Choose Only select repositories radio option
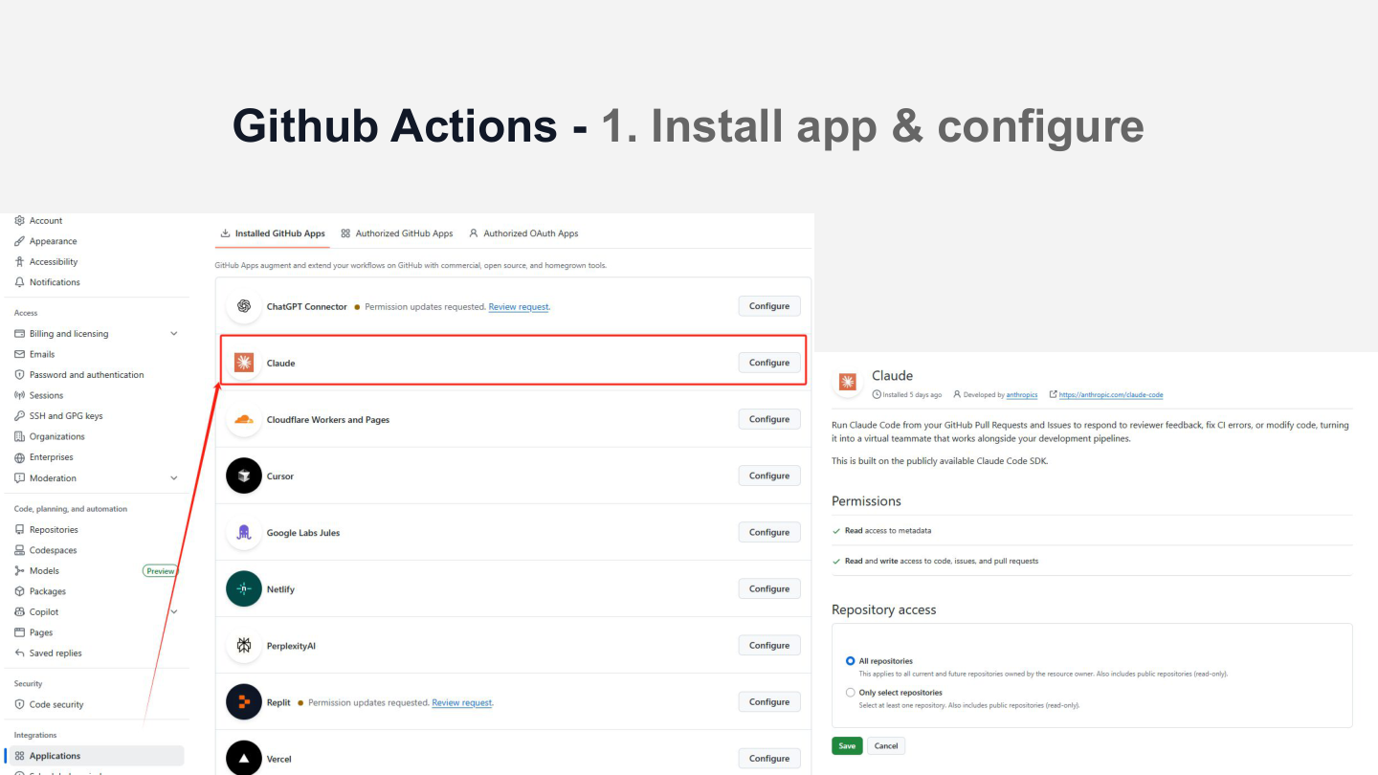The height and width of the screenshot is (775, 1378). click(851, 693)
